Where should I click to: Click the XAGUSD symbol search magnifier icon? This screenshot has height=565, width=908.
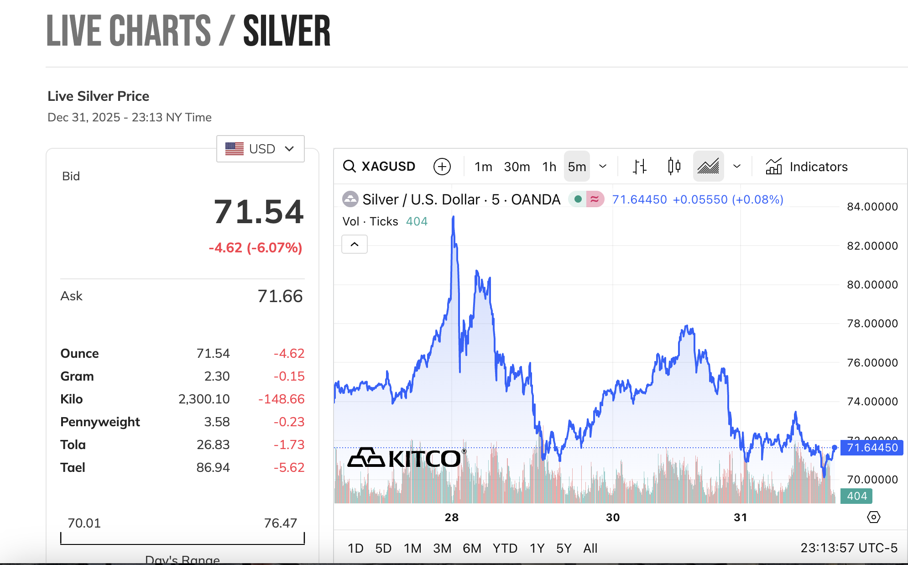(x=350, y=167)
